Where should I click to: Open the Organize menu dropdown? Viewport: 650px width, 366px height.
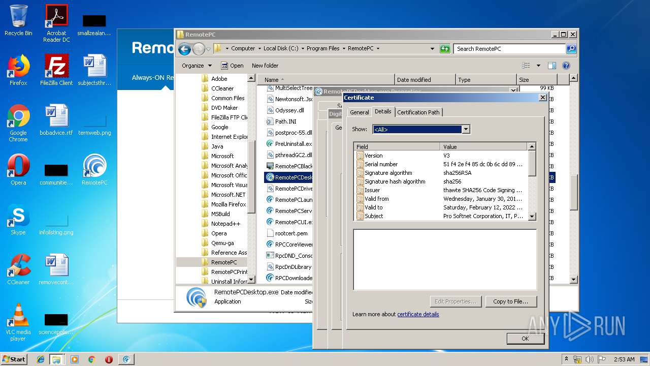197,66
